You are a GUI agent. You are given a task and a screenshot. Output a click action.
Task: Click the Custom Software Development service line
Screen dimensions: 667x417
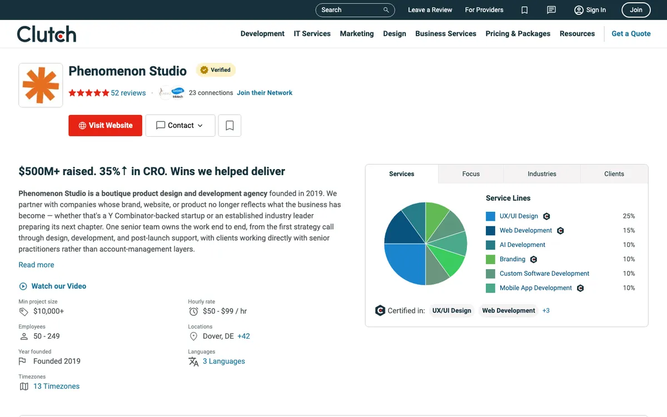click(x=544, y=274)
